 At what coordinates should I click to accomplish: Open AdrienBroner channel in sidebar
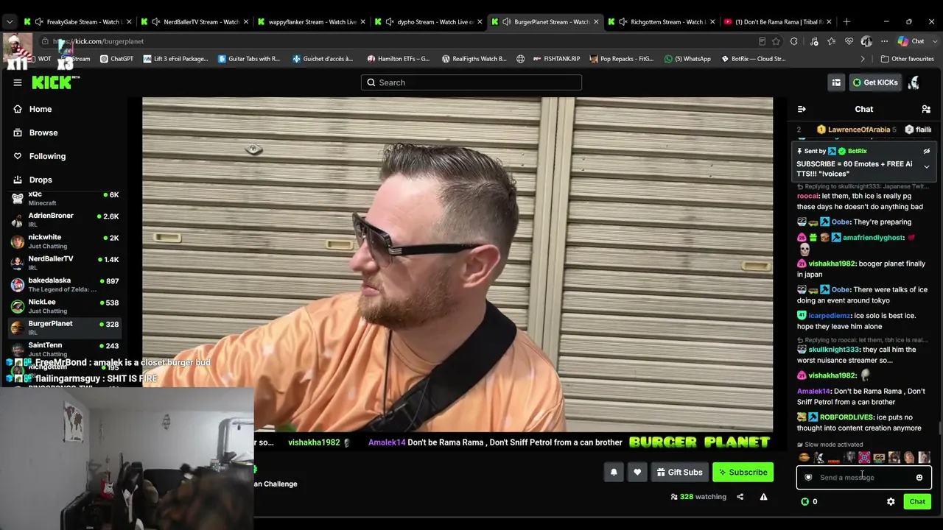65,220
